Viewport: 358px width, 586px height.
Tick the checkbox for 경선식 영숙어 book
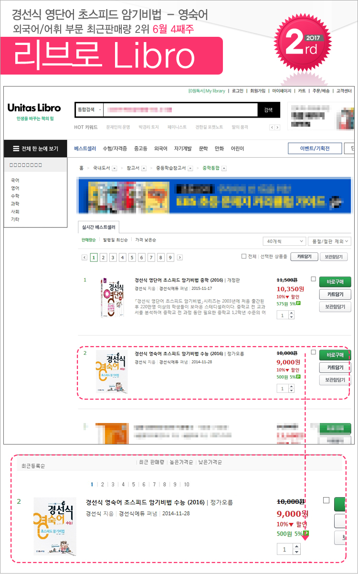click(x=313, y=352)
